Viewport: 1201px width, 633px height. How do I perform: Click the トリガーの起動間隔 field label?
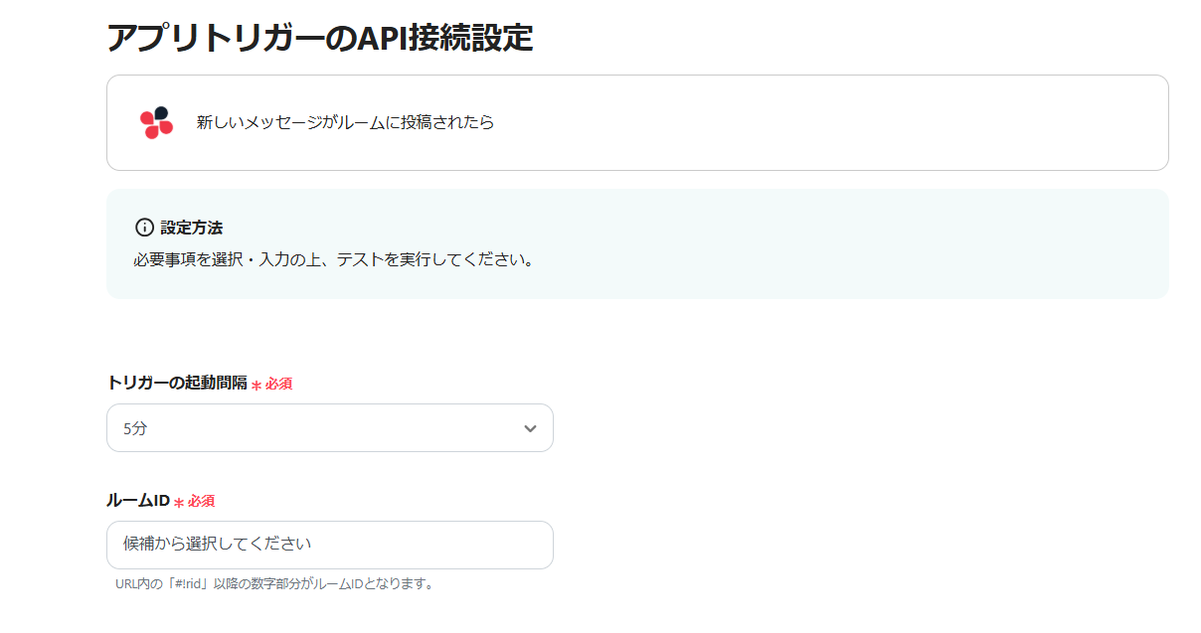coord(176,383)
